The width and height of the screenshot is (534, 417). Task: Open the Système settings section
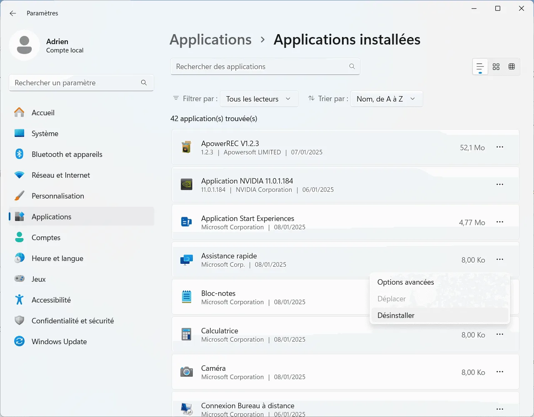82,133
